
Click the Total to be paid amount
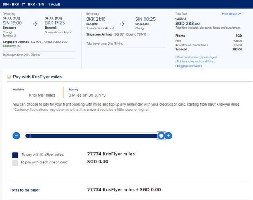pyautogui.click(x=124, y=189)
